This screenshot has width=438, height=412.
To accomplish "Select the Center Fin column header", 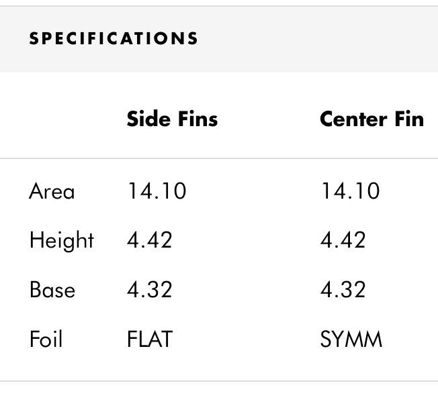I will pyautogui.click(x=371, y=119).
